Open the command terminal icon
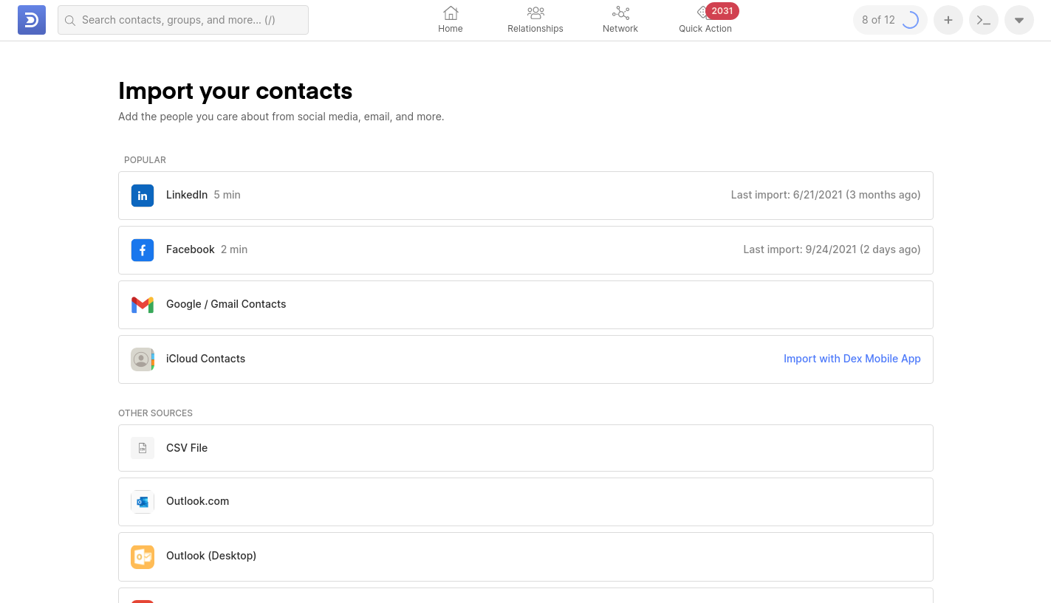The width and height of the screenshot is (1051, 603). (984, 20)
